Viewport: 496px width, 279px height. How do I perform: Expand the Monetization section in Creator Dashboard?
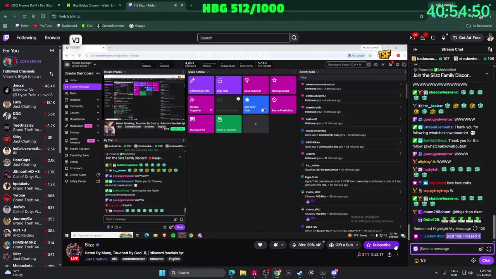click(98, 119)
